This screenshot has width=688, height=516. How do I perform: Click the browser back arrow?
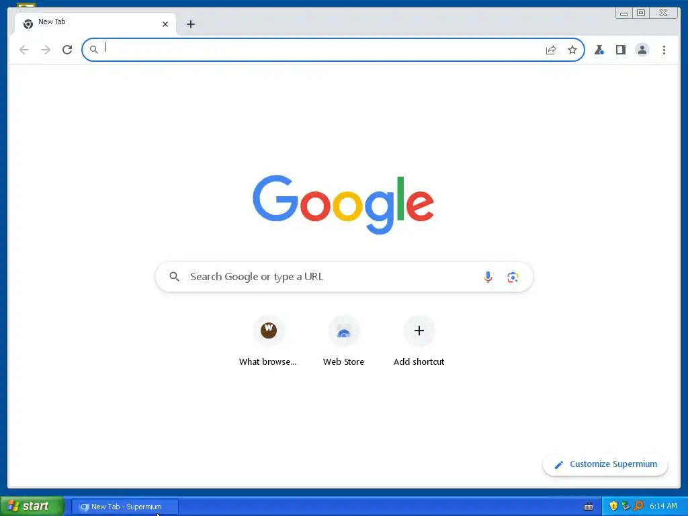(x=24, y=50)
